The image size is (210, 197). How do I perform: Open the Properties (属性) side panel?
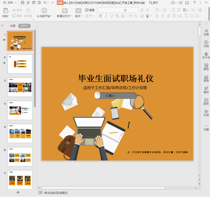tap(206, 90)
